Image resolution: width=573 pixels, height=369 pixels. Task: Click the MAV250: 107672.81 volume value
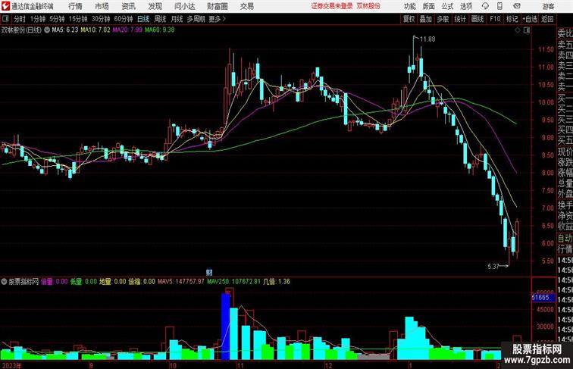[x=234, y=282]
